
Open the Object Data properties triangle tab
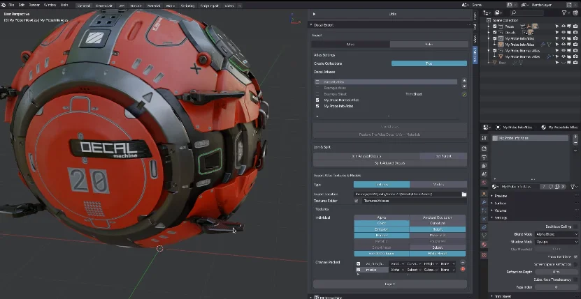coord(484,236)
